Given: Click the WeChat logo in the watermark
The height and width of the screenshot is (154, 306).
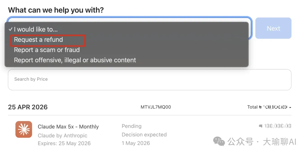Looking at the screenshot, I should click(219, 141).
